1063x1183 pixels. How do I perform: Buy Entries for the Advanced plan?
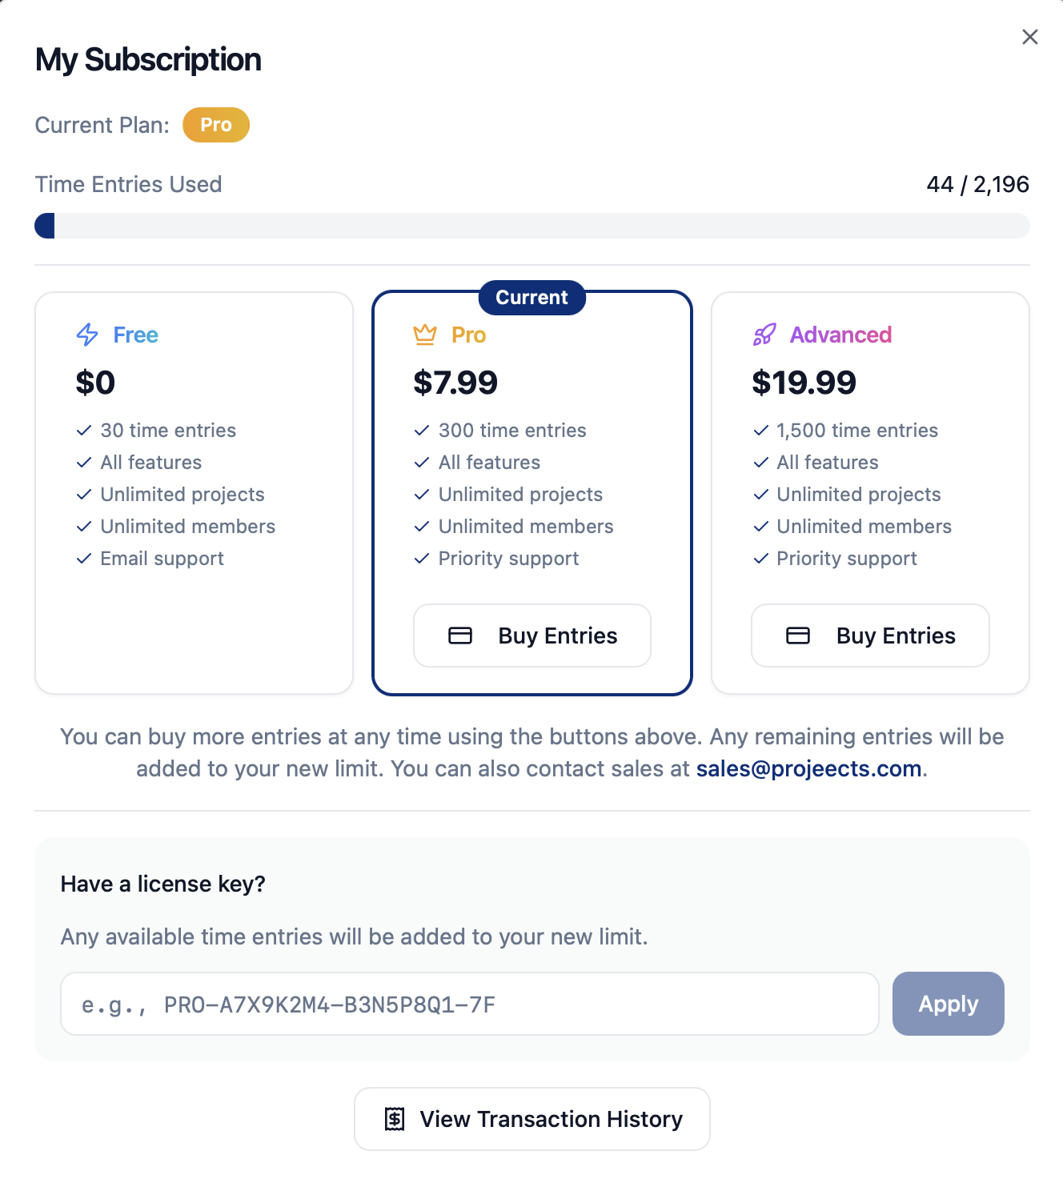pos(870,636)
